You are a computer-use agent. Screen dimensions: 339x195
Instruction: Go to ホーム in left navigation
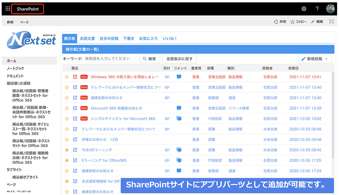click(x=29, y=61)
